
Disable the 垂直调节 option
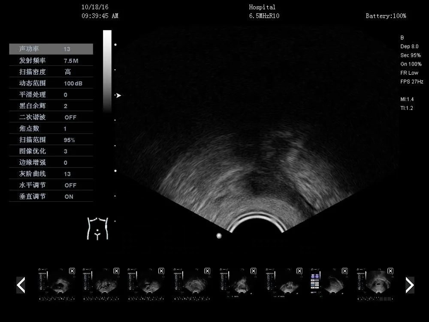(51, 196)
